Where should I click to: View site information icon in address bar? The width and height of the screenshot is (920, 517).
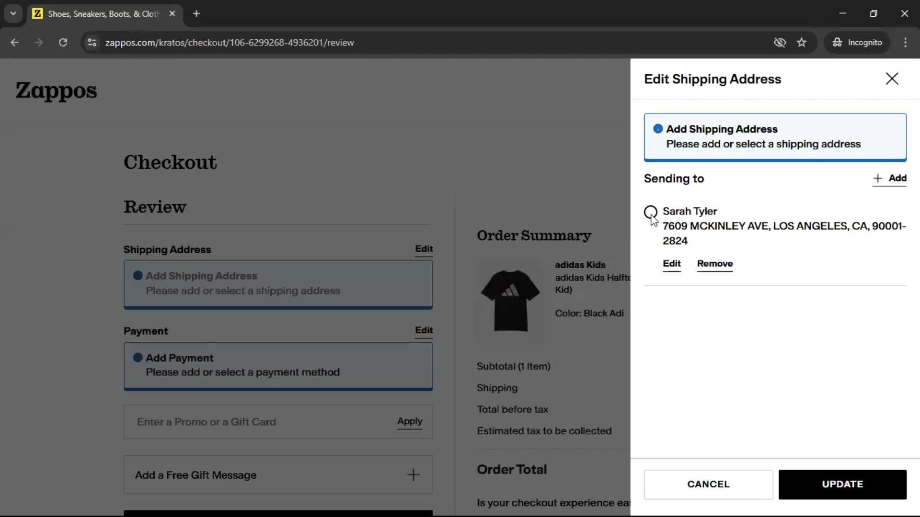(92, 43)
